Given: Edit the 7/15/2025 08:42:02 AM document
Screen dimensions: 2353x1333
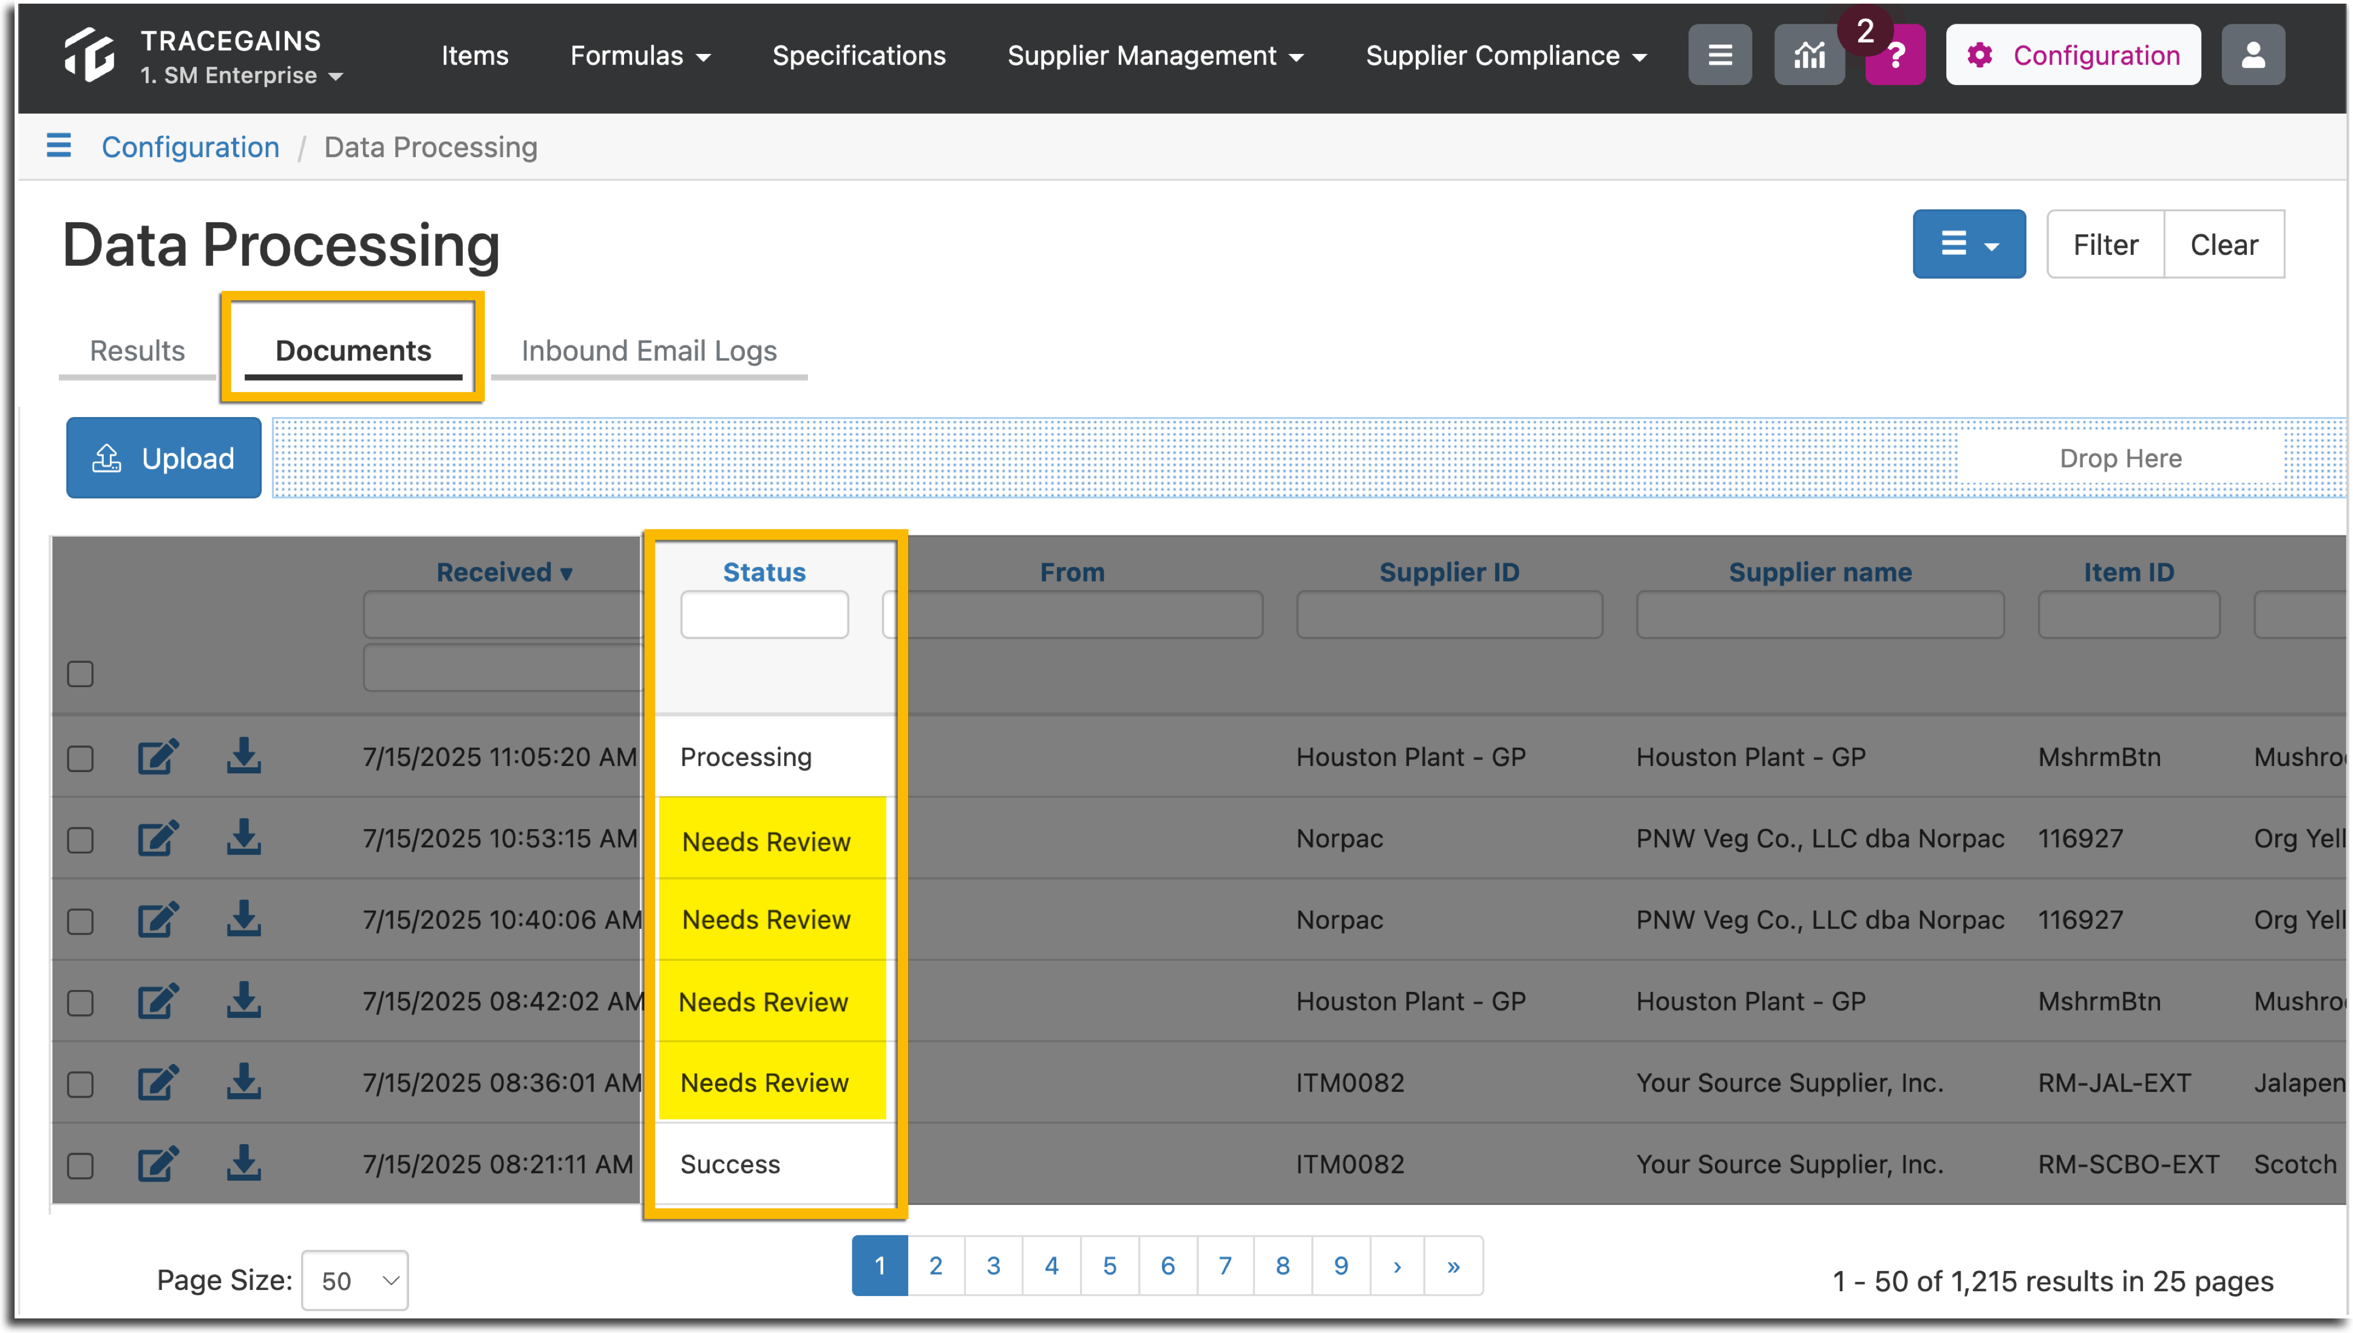Looking at the screenshot, I should coord(157,1002).
